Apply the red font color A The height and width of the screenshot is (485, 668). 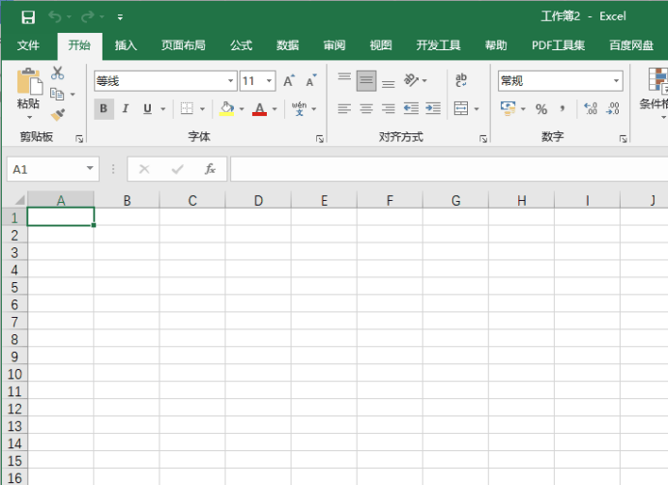pos(259,108)
